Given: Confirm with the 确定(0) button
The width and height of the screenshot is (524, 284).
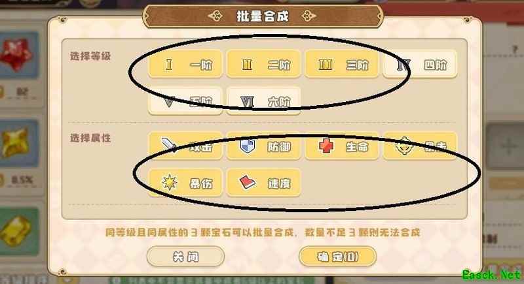Looking at the screenshot, I should click(337, 257).
